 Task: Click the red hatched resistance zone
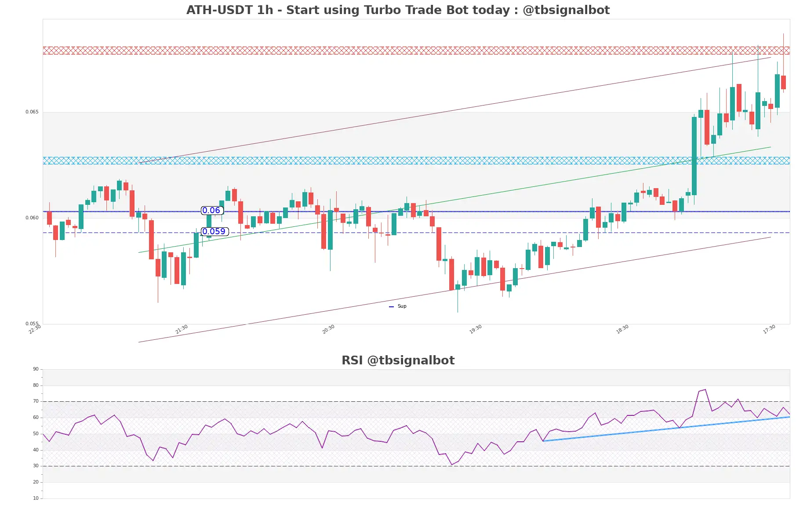(x=416, y=51)
